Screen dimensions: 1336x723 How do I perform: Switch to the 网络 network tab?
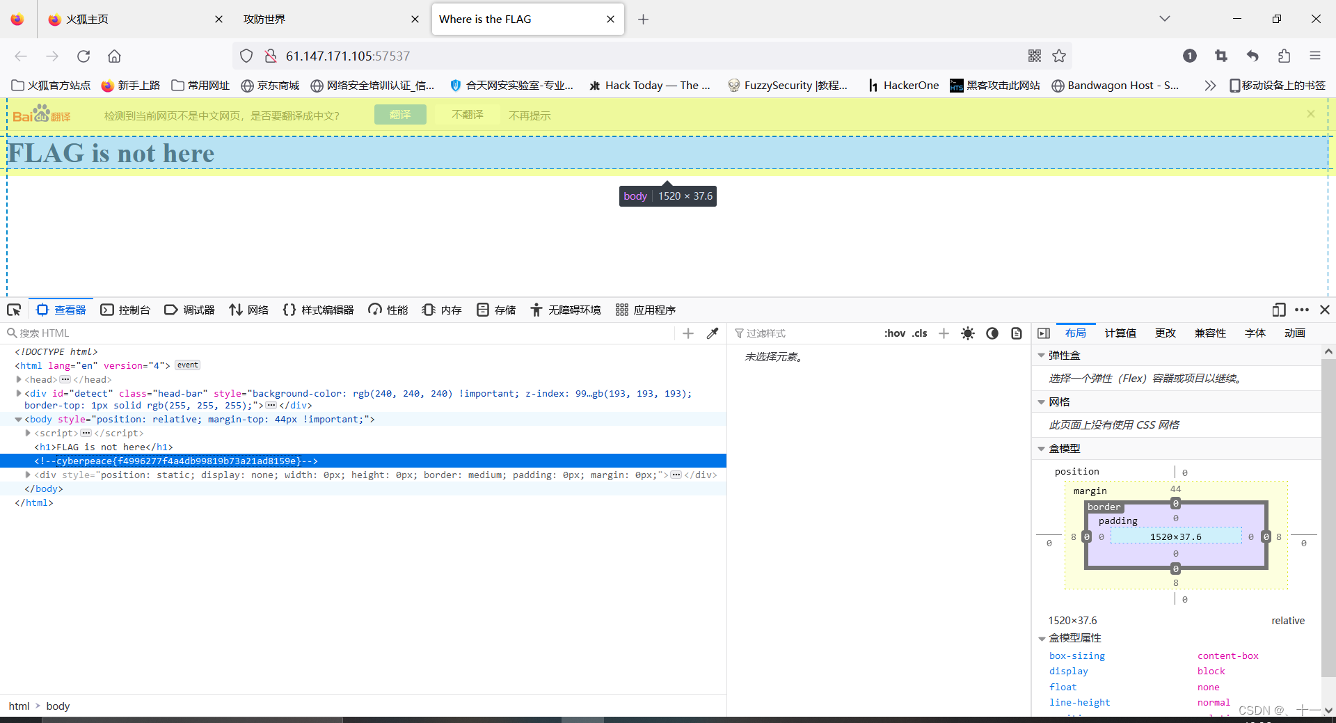(248, 310)
